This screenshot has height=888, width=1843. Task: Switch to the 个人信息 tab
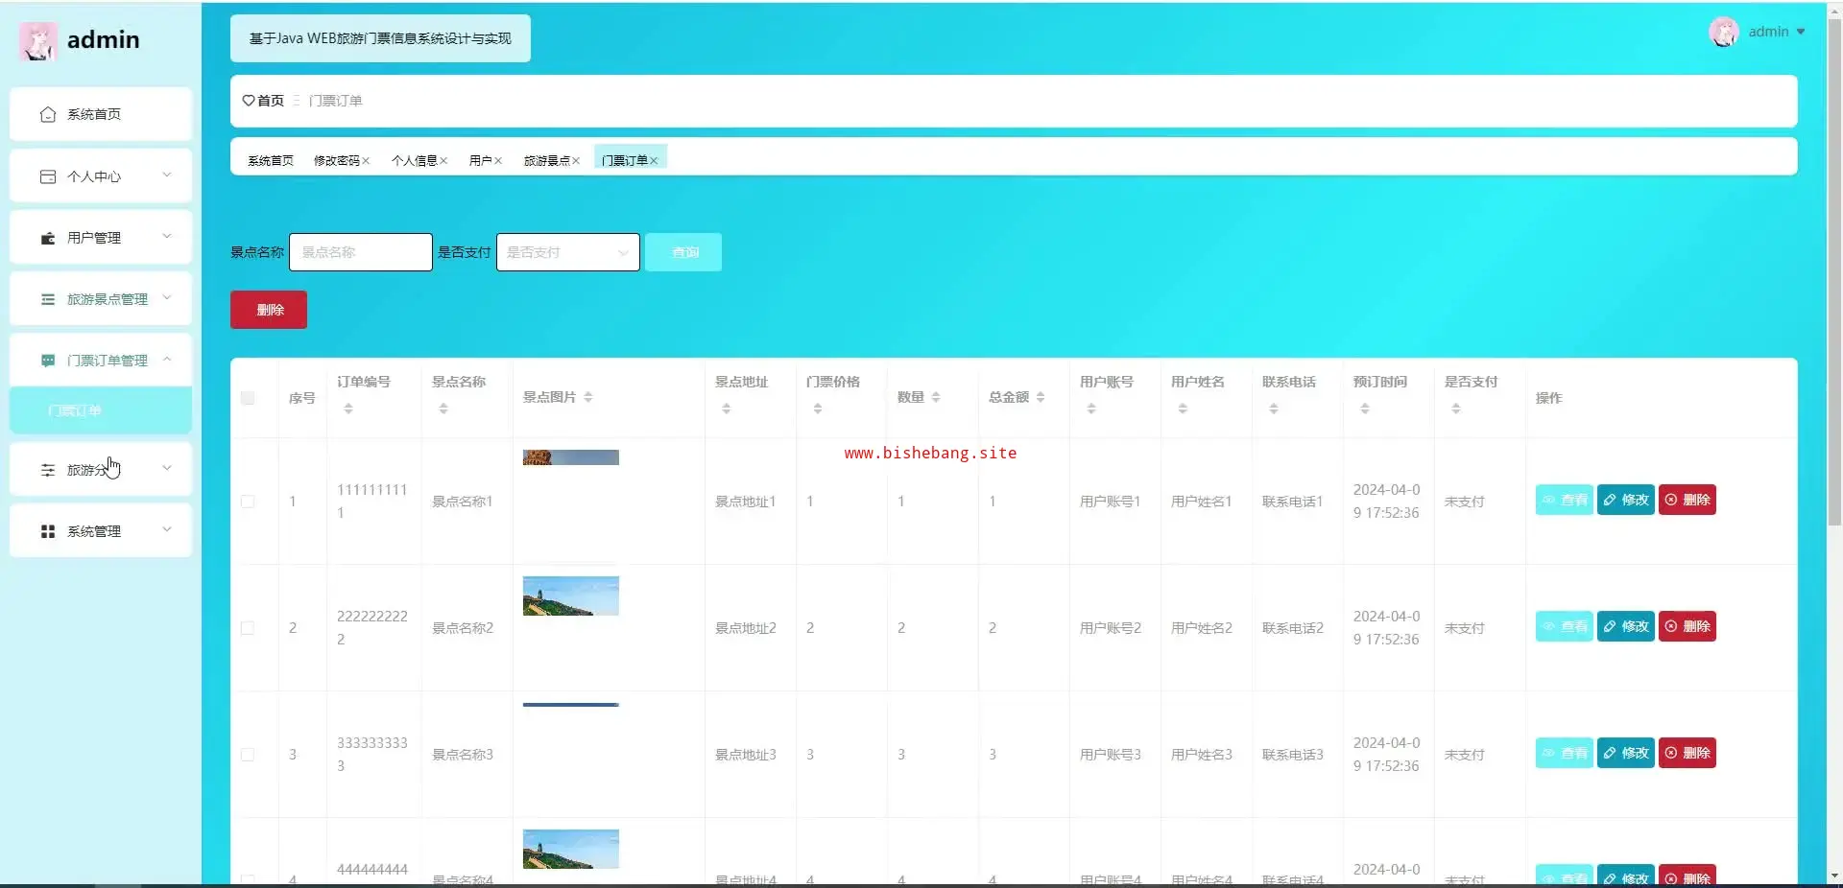[x=414, y=160]
